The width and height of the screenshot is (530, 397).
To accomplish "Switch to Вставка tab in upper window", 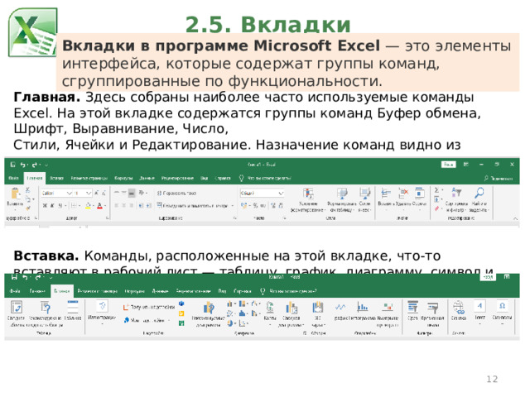I will (x=56, y=178).
